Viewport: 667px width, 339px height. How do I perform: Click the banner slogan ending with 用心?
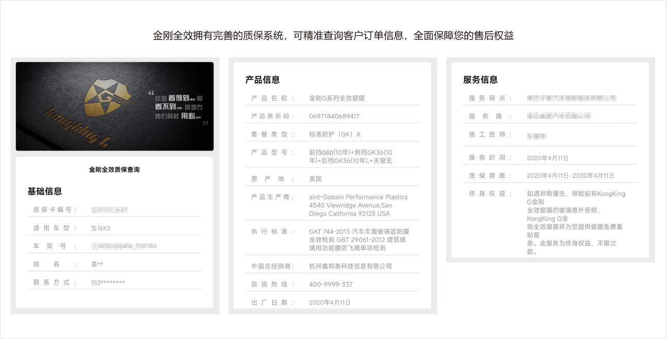(x=179, y=107)
